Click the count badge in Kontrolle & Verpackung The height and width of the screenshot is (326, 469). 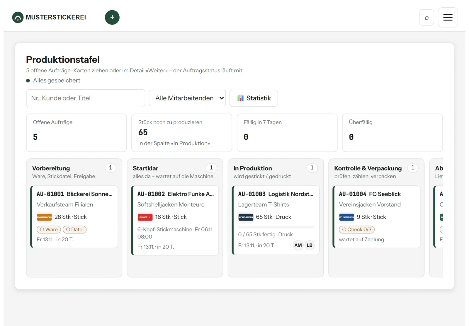(413, 168)
